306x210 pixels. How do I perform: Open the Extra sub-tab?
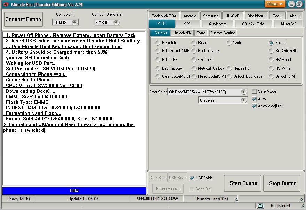pyautogui.click(x=201, y=33)
